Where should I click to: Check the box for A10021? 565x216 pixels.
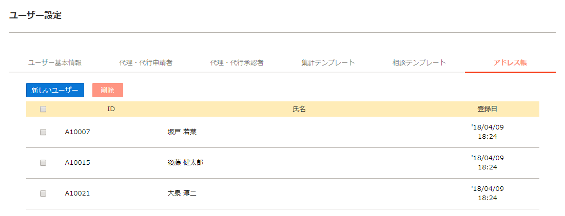[43, 193]
